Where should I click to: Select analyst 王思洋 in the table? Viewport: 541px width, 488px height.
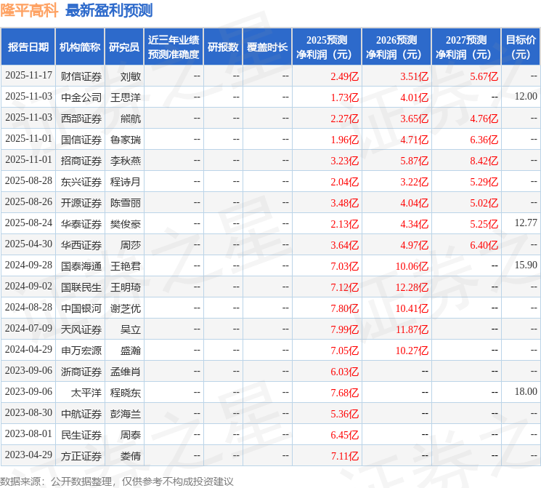[125, 97]
